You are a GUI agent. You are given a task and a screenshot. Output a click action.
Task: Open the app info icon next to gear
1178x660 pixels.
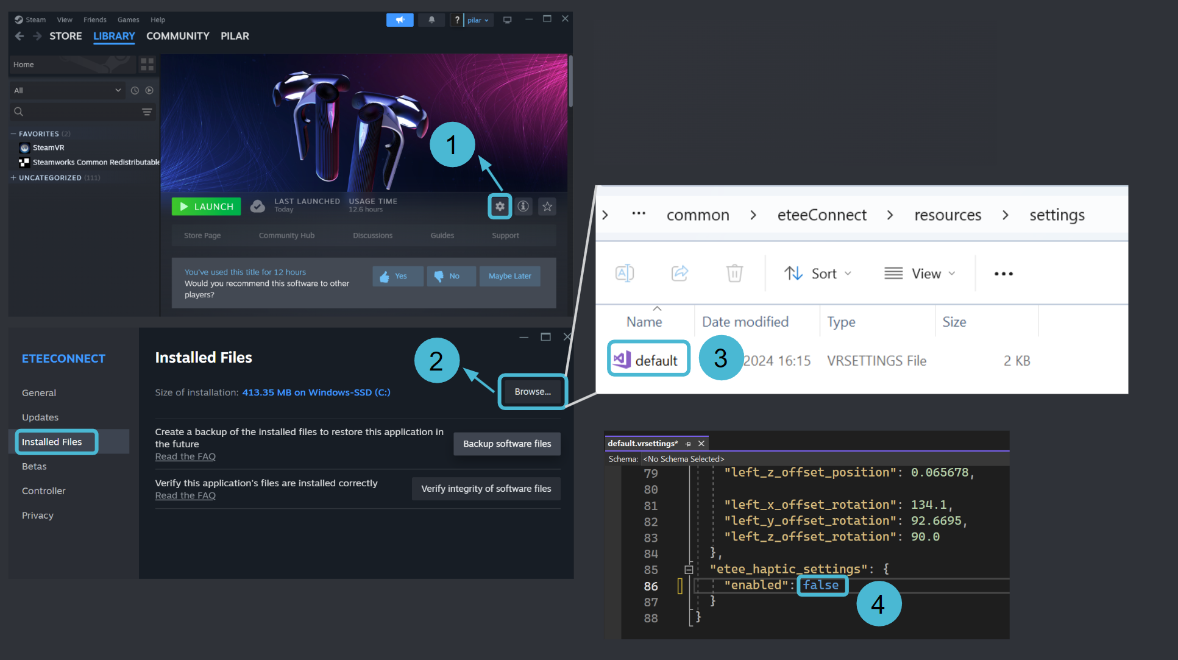[x=523, y=207]
